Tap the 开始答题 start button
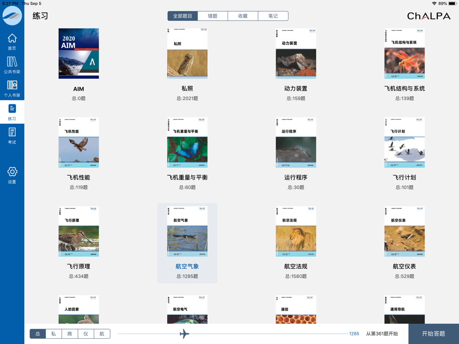The width and height of the screenshot is (459, 344). [x=433, y=334]
